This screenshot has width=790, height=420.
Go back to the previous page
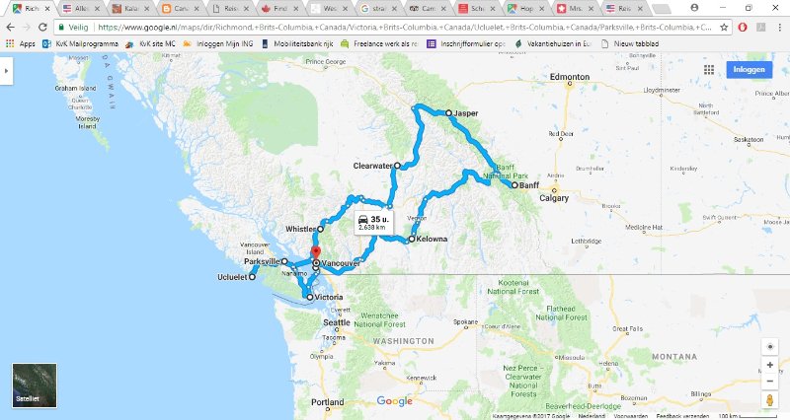(10, 28)
